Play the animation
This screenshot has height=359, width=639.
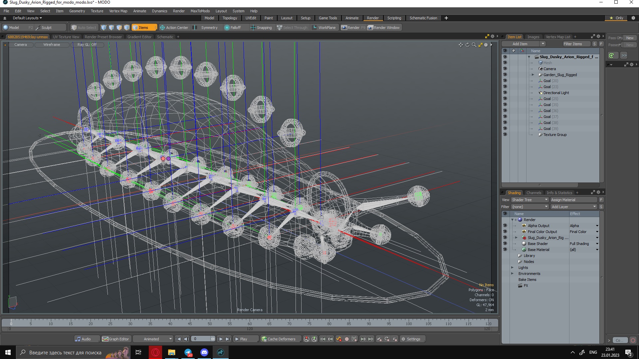tap(245, 339)
